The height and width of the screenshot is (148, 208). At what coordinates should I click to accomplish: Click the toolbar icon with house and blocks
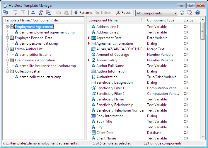tap(41, 13)
